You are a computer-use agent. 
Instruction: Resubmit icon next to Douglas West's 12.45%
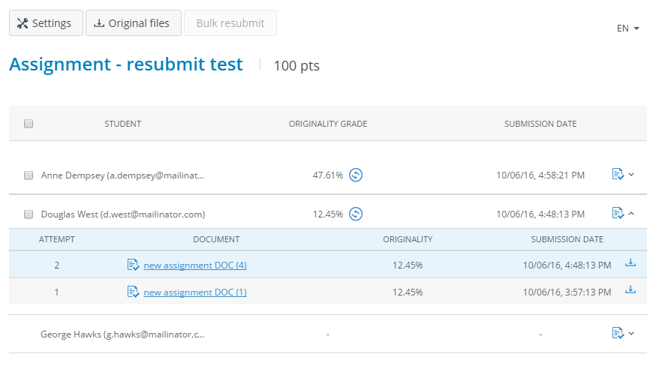point(356,214)
